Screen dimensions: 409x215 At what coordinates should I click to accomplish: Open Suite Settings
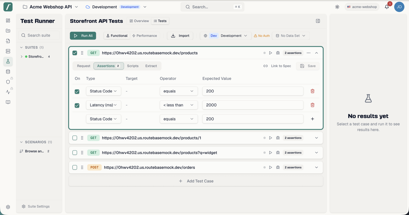36,206
